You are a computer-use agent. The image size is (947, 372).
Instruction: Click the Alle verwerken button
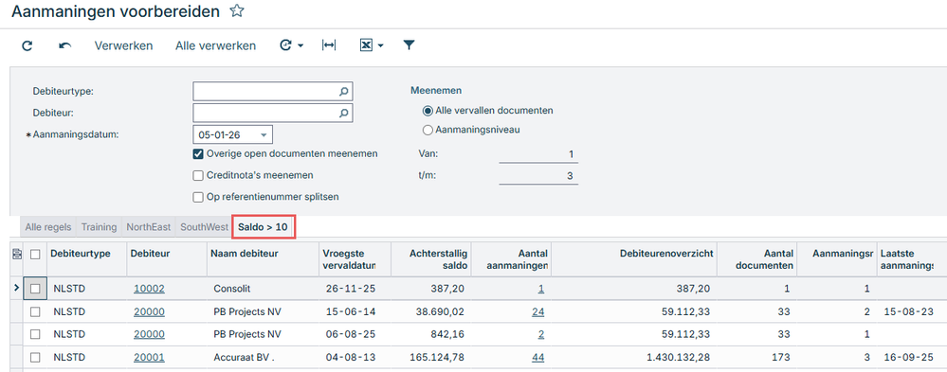[215, 45]
